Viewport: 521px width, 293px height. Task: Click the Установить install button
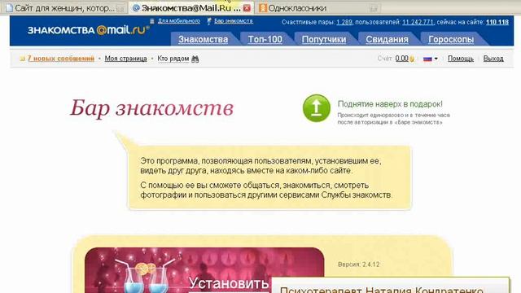(x=229, y=284)
